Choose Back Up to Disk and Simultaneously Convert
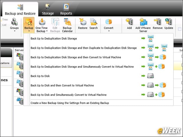The image size is (183, 137). (x=98, y=95)
